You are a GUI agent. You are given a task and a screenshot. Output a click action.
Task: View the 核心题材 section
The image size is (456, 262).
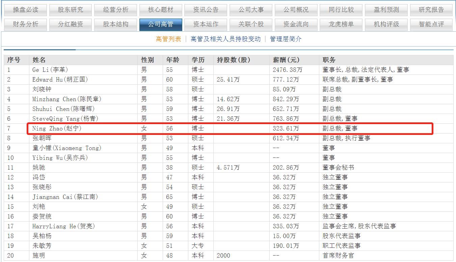161,9
